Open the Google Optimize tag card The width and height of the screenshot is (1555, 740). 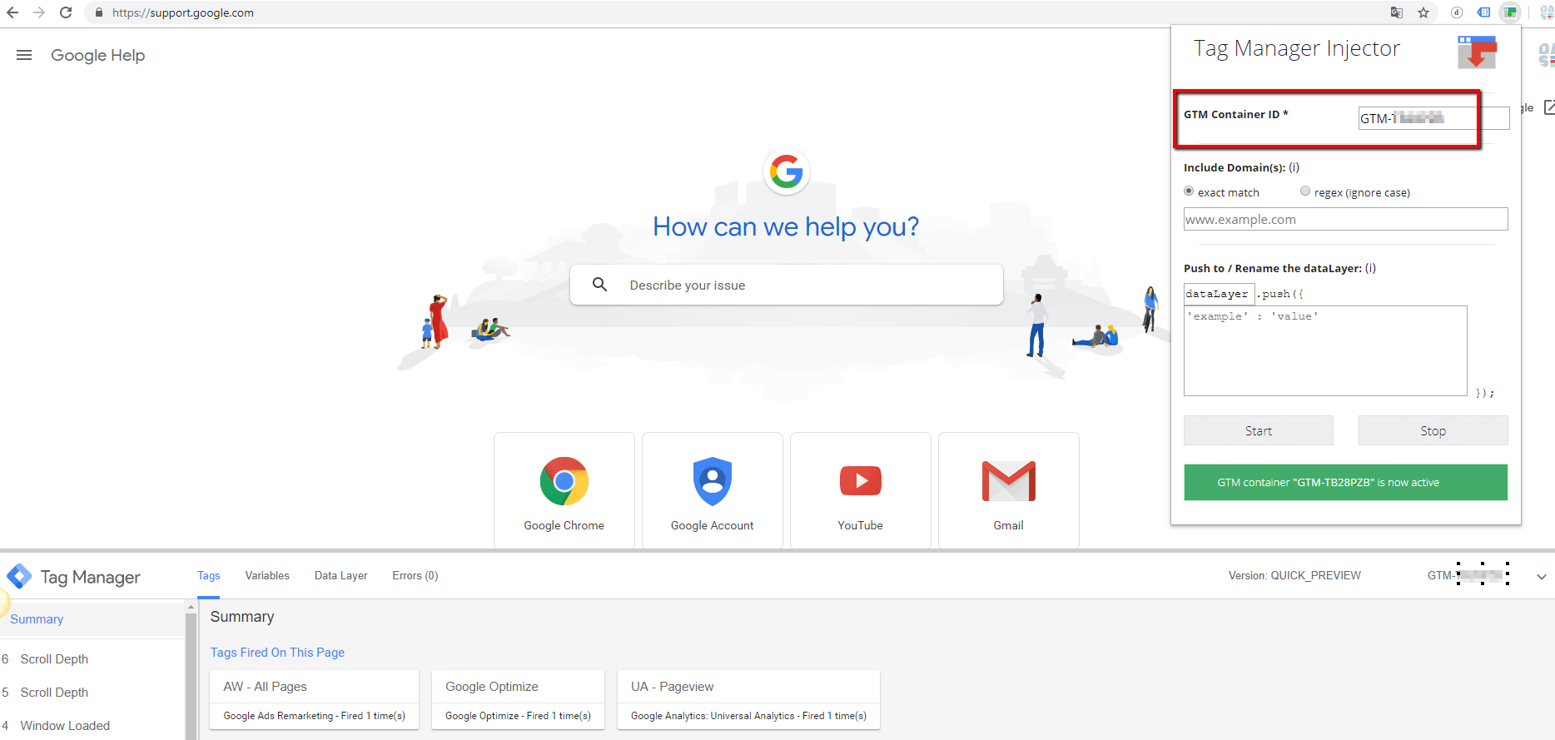519,699
